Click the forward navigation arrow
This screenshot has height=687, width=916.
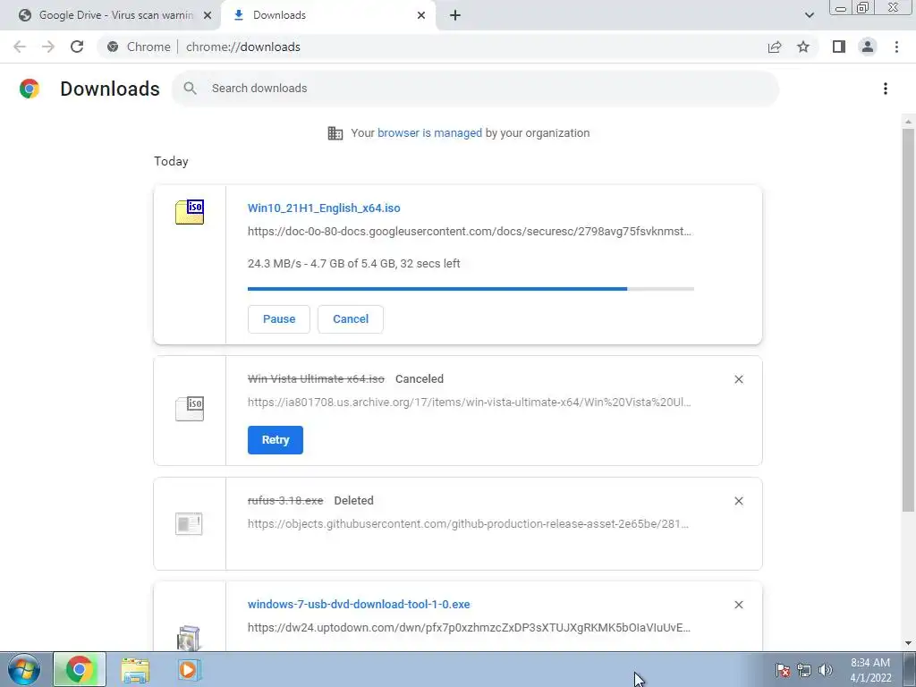click(x=48, y=47)
